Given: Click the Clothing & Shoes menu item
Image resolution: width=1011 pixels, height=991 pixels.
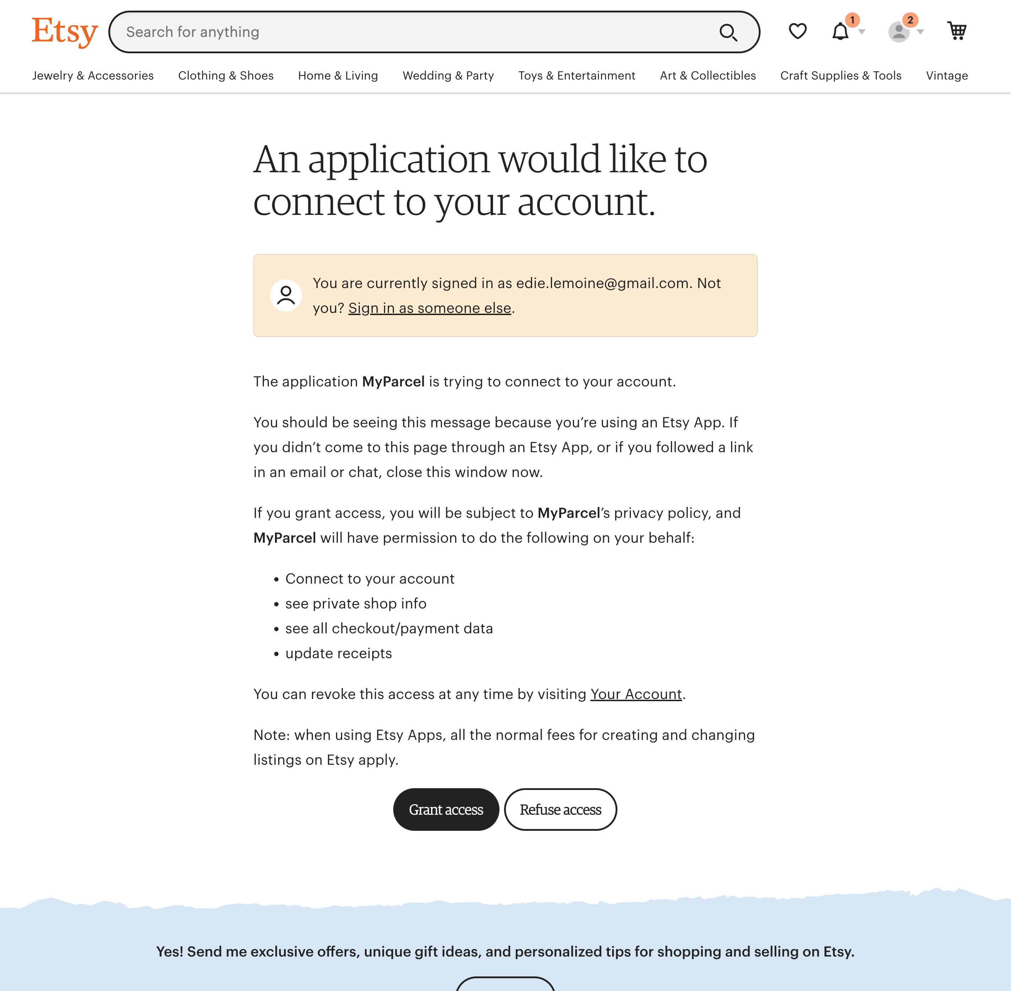Looking at the screenshot, I should coord(225,75).
